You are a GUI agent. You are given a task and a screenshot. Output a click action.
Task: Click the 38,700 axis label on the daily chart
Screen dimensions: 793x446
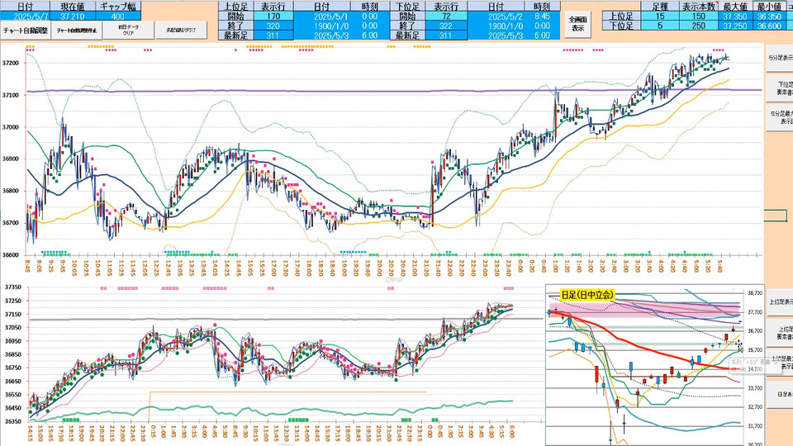(x=754, y=292)
